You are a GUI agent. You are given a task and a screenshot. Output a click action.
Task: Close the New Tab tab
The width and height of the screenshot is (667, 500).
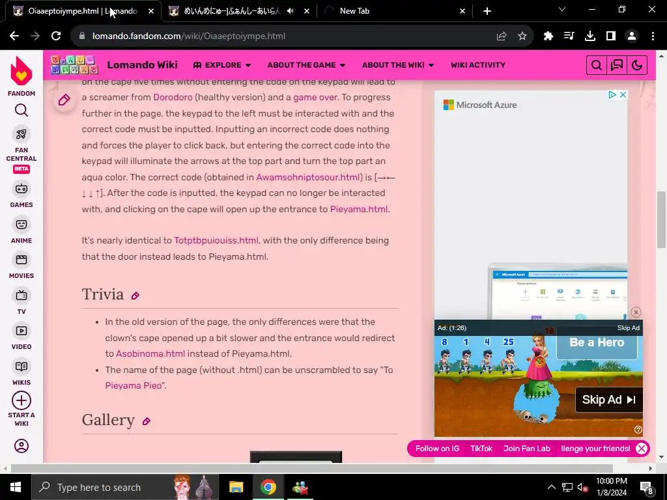(462, 11)
